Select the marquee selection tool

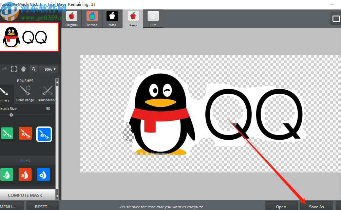pos(14,69)
